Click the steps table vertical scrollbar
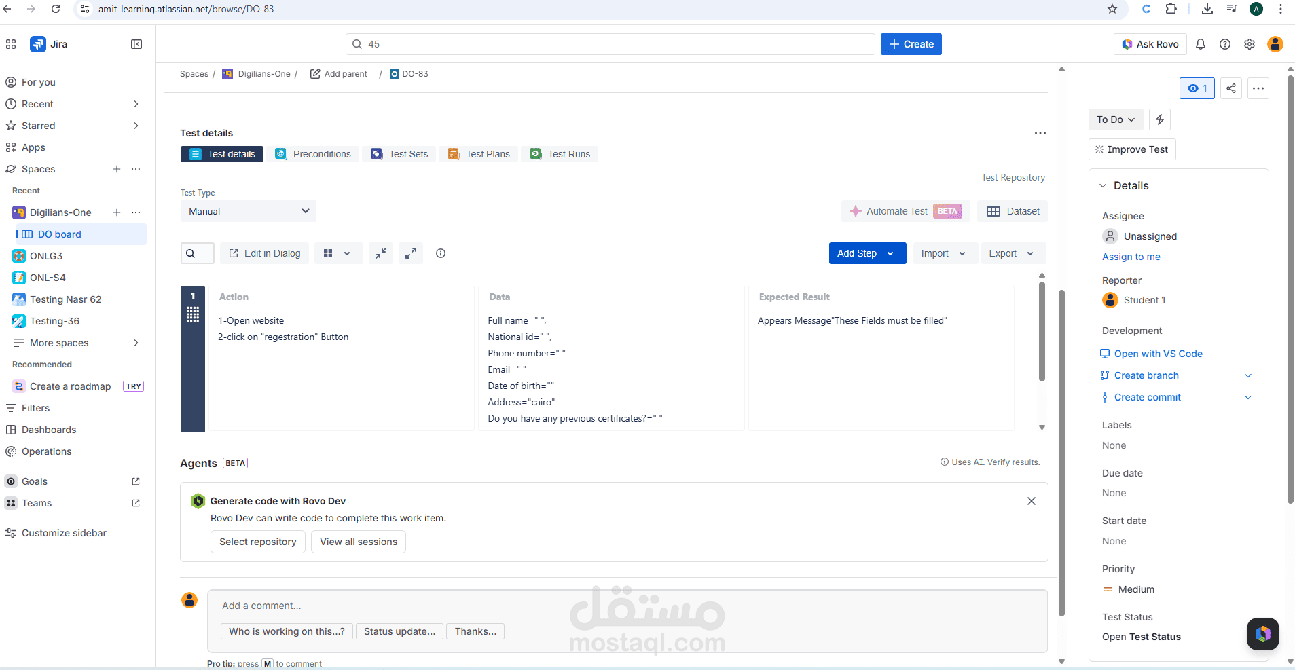 [x=1042, y=331]
